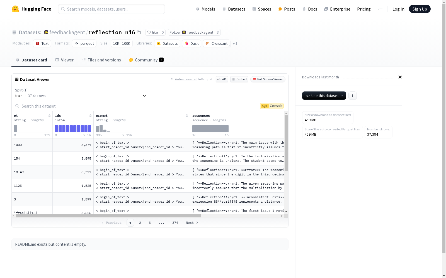Open the API button in Dataset Viewer
Screen dimensions: 446x278
tap(222, 79)
